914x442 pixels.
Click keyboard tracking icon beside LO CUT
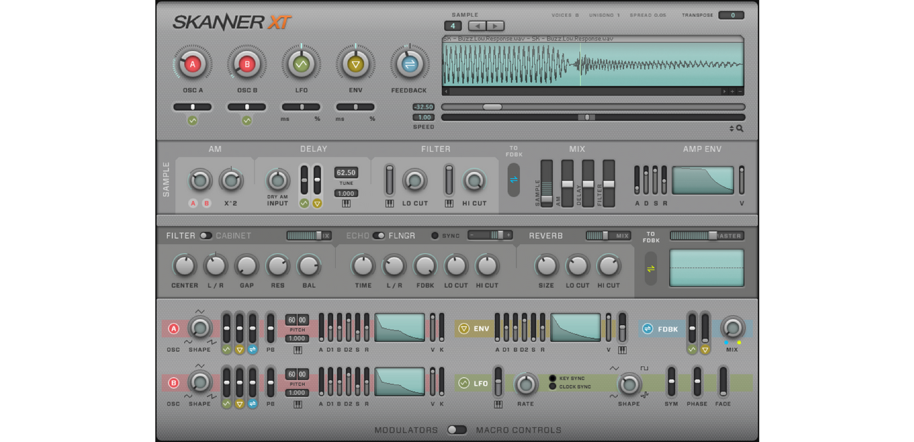click(x=390, y=204)
